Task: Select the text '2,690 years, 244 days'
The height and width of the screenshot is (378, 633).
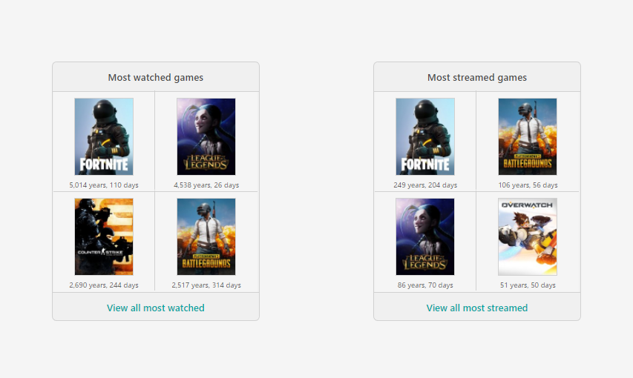Action: tap(104, 285)
